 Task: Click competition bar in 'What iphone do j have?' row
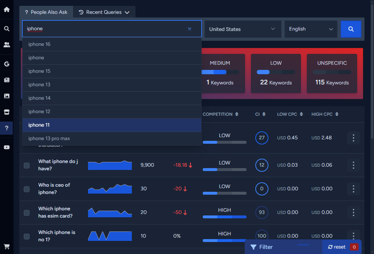click(x=225, y=170)
